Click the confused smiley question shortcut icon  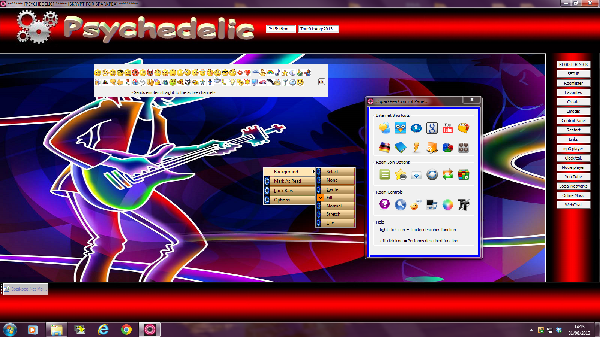click(463, 128)
